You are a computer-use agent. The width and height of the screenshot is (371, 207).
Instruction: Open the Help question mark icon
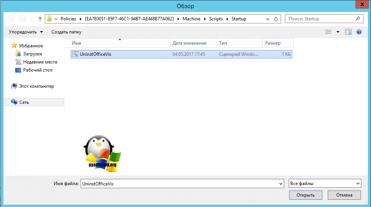click(359, 32)
